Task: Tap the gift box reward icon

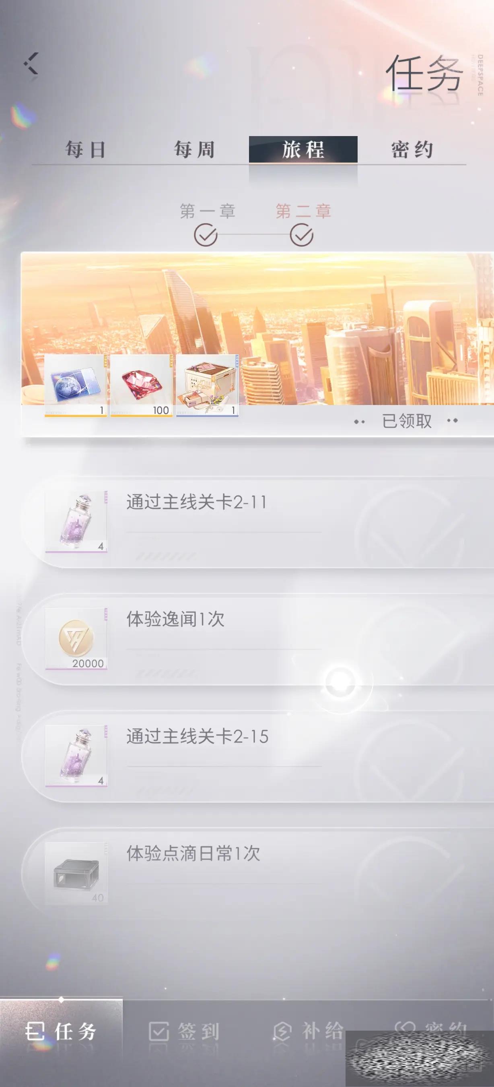Action: point(208,386)
